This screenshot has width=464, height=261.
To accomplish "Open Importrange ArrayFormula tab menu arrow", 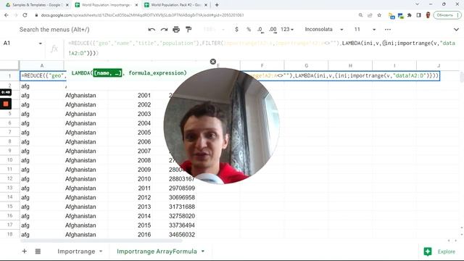I will pos(203,252).
